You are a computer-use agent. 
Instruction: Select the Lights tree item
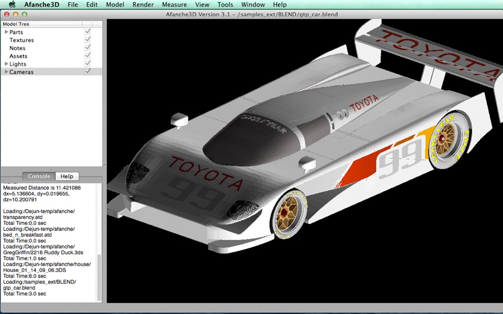click(17, 64)
